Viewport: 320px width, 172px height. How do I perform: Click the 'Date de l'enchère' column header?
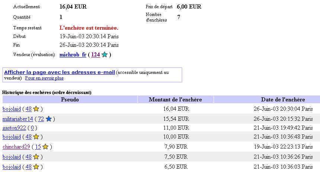coord(283,100)
